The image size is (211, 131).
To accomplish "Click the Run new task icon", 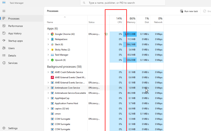I will pyautogui.click(x=181, y=11).
